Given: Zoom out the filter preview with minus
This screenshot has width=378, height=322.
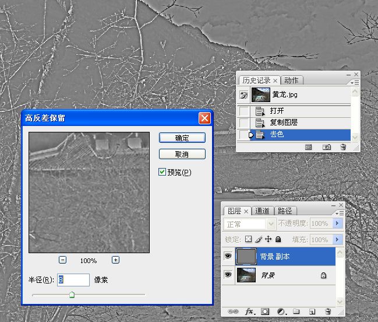Looking at the screenshot, I should point(63,260).
